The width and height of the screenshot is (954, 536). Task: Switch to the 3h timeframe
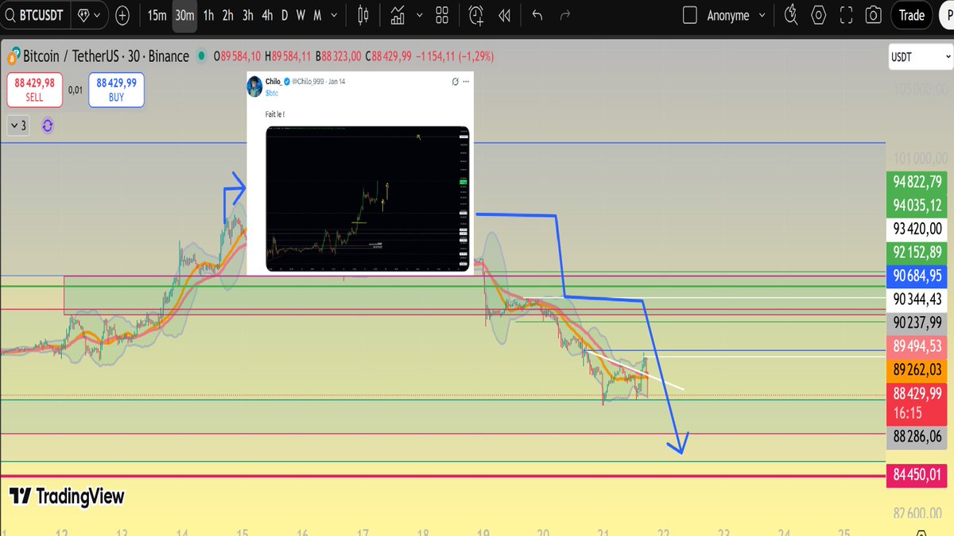point(248,15)
